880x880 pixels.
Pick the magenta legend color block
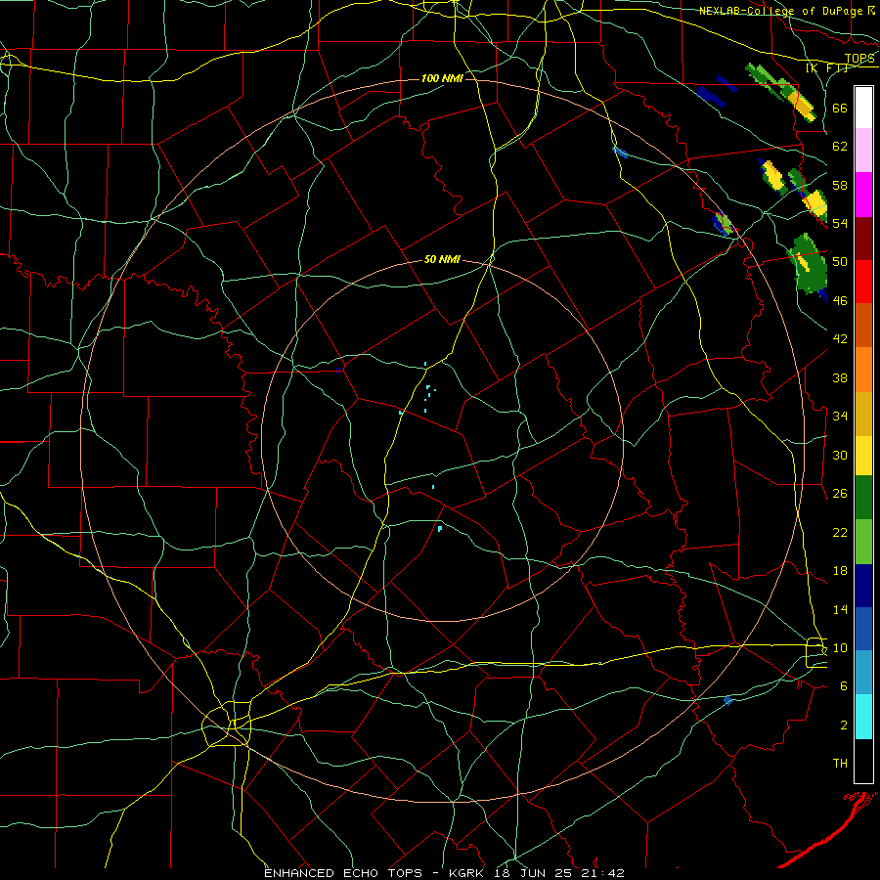863,195
